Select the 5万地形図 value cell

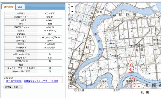coord(50,13)
